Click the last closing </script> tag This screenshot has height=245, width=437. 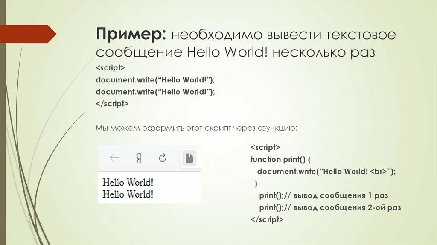pos(267,220)
